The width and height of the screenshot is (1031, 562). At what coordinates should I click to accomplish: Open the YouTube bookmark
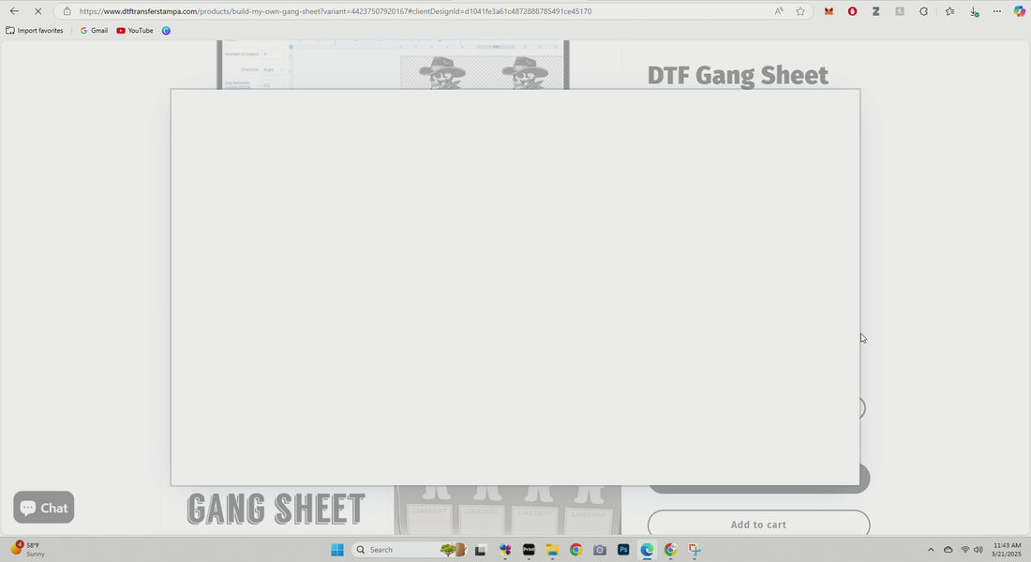135,31
